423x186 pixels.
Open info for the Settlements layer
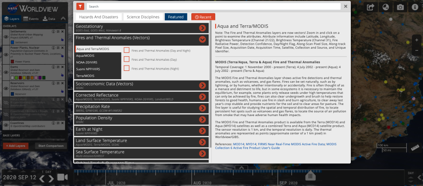point(54,31)
